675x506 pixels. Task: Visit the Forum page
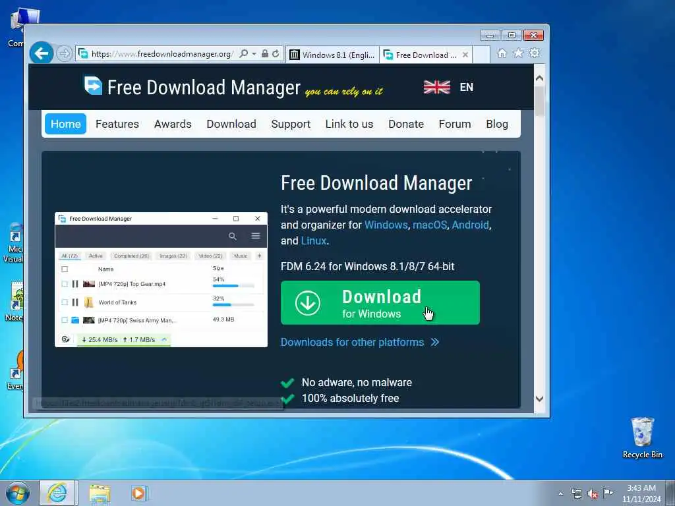tap(455, 124)
